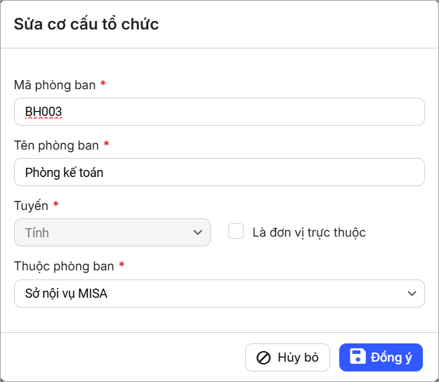Place cursor on the "BH003" text
Viewport: 439px width, 382px height.
44,112
